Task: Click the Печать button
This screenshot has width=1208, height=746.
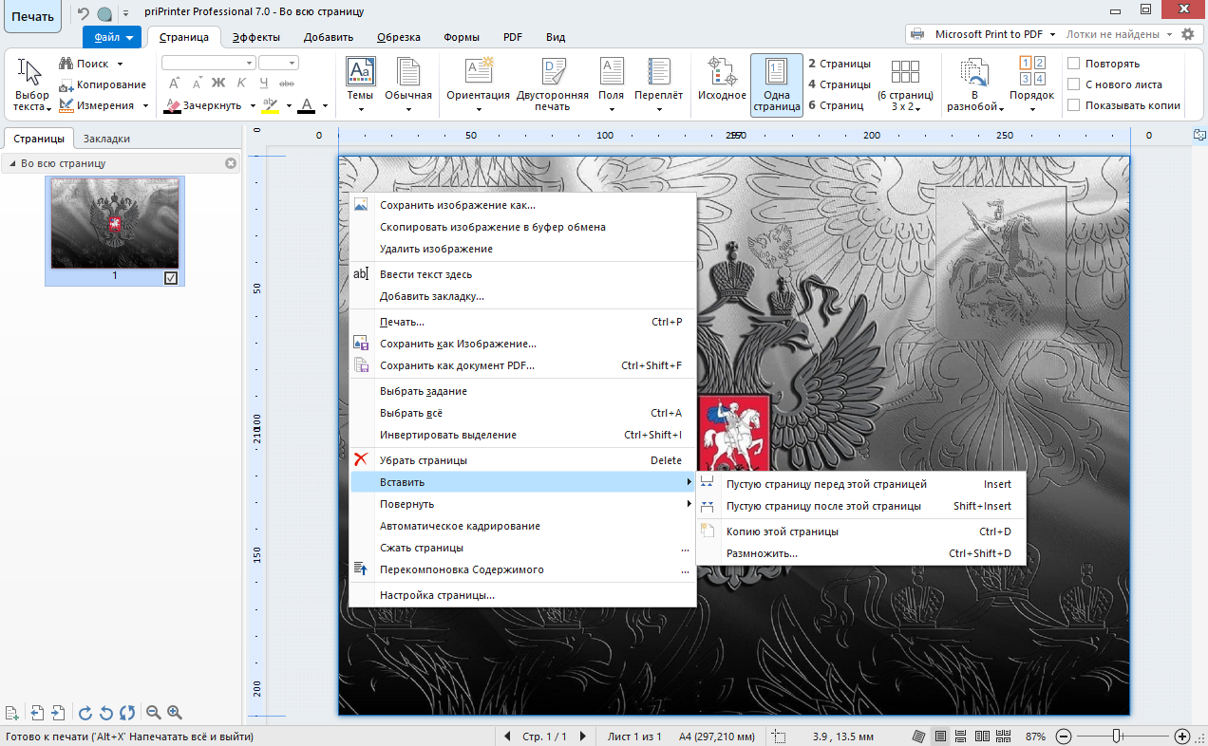Action: pos(32,16)
